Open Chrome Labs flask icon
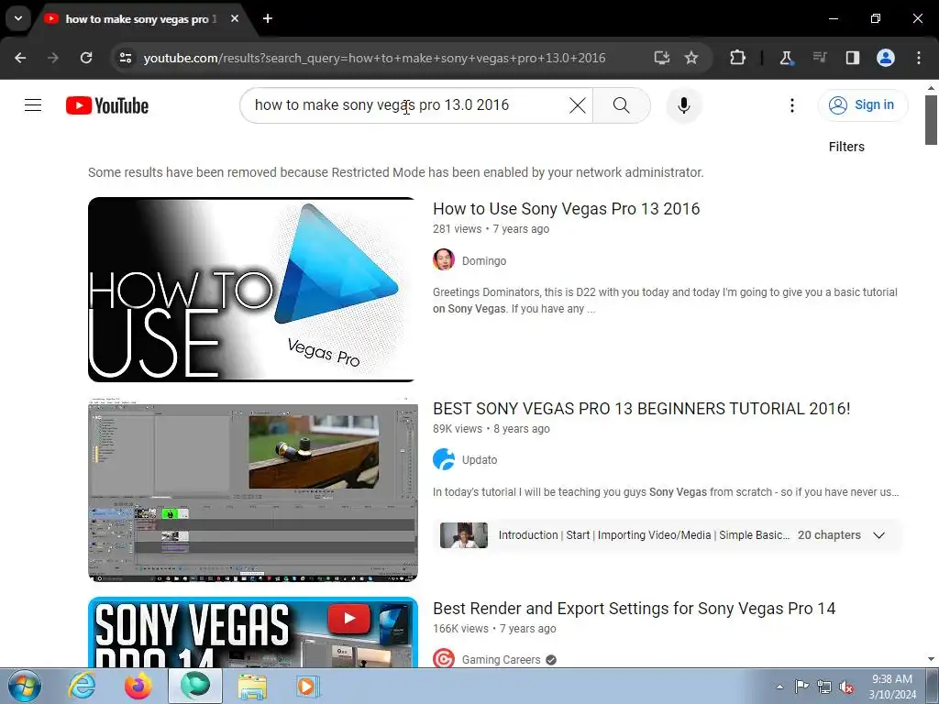The width and height of the screenshot is (939, 704). (786, 58)
